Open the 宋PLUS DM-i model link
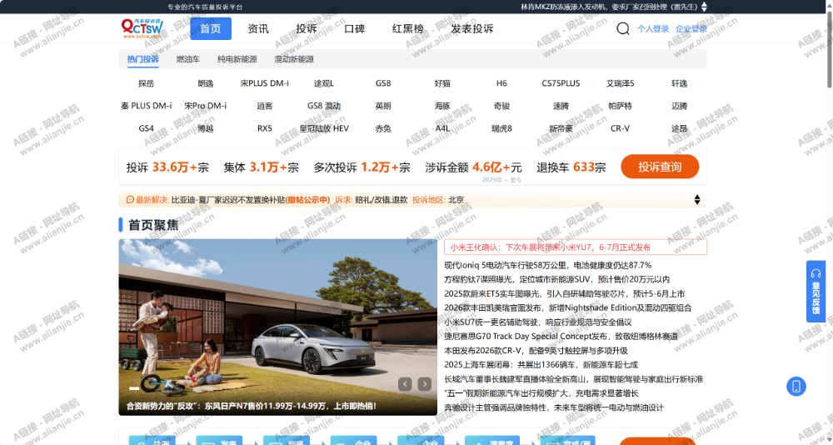This screenshot has width=833, height=445. point(265,83)
